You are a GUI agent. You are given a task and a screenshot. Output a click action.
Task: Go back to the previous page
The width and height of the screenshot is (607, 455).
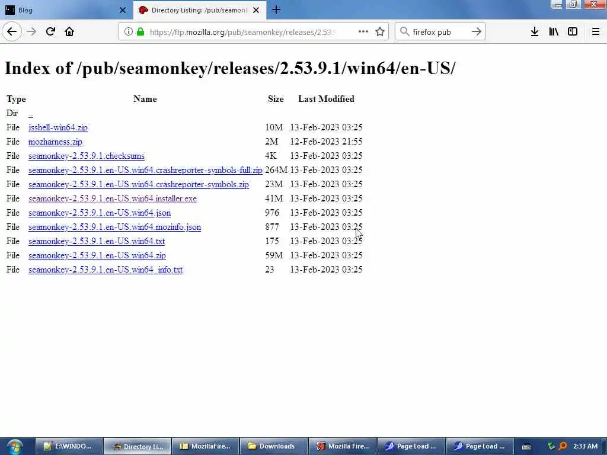coord(12,31)
